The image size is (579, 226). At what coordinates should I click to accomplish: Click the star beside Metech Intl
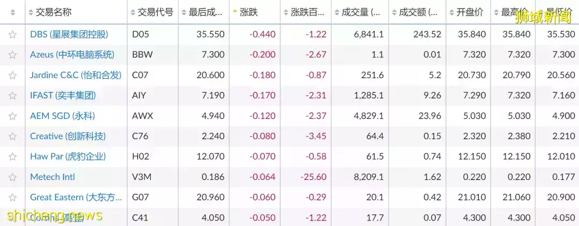12,177
